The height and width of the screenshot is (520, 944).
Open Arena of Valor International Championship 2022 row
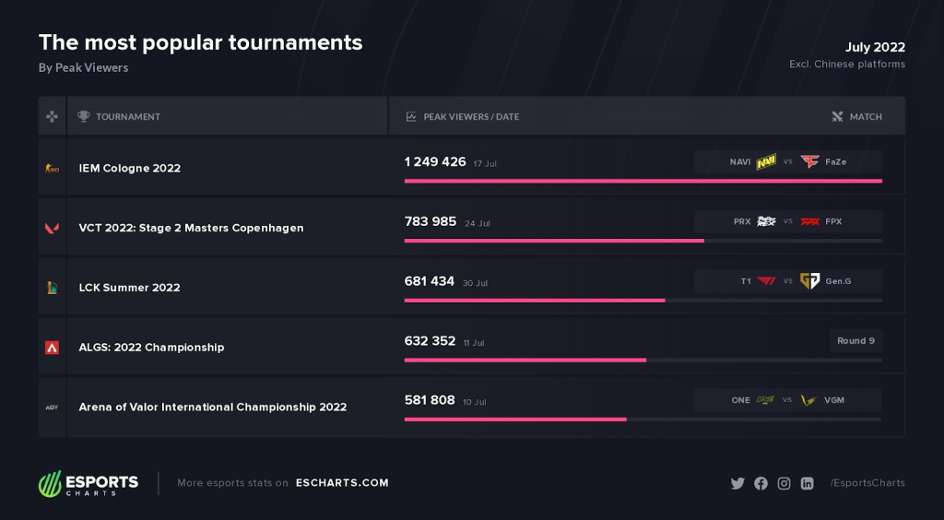point(471,407)
